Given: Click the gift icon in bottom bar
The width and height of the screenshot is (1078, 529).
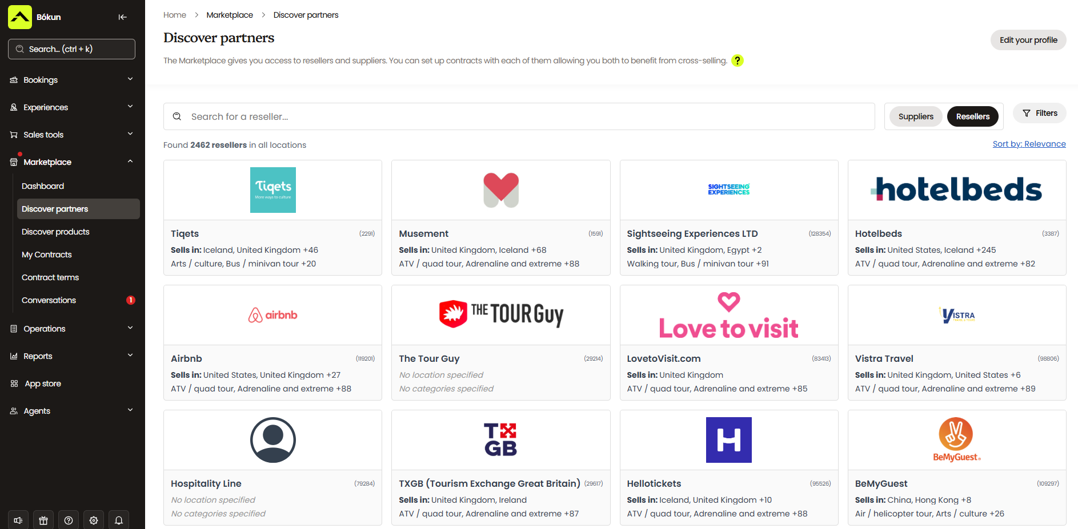Looking at the screenshot, I should click(x=43, y=520).
